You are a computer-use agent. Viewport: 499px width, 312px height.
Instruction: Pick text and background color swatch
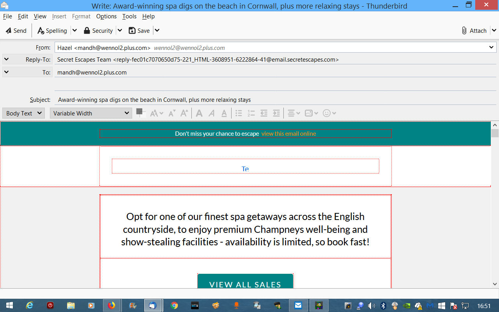pyautogui.click(x=141, y=113)
